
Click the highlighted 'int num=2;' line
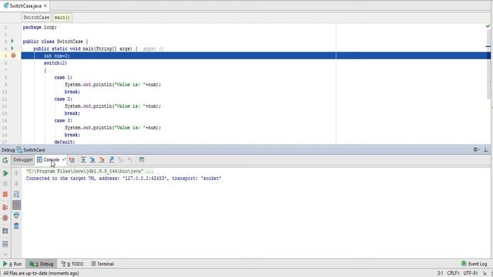256,55
